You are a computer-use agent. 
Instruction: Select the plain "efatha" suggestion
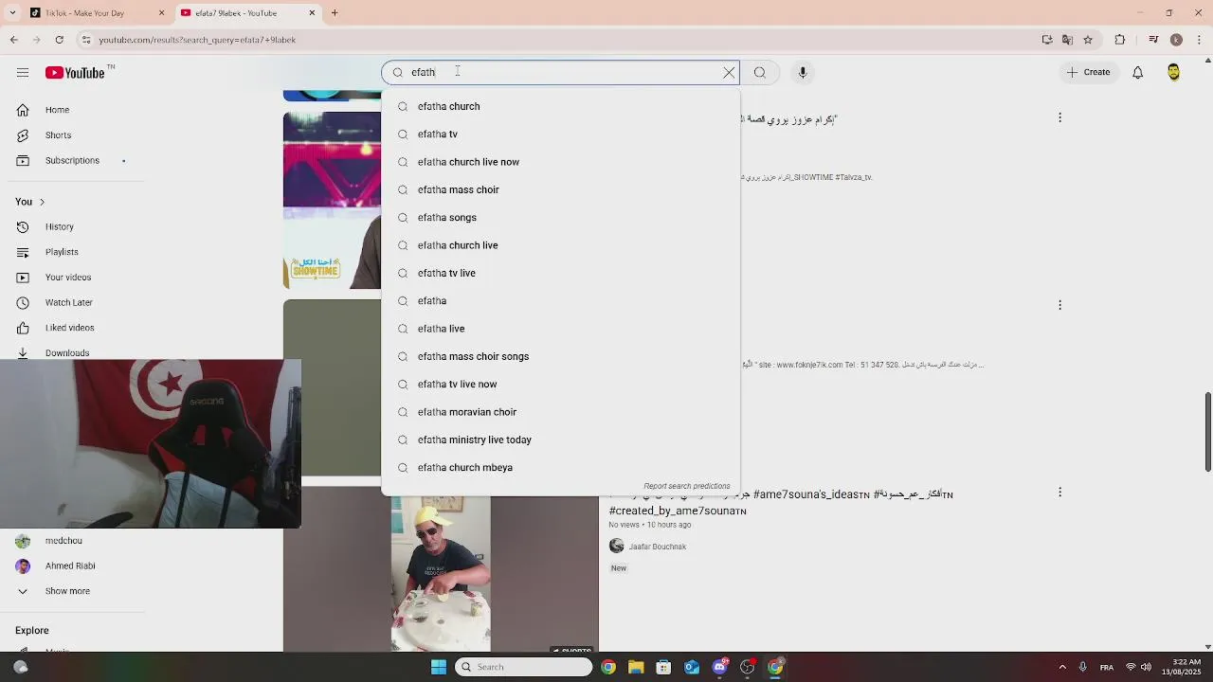(x=560, y=300)
